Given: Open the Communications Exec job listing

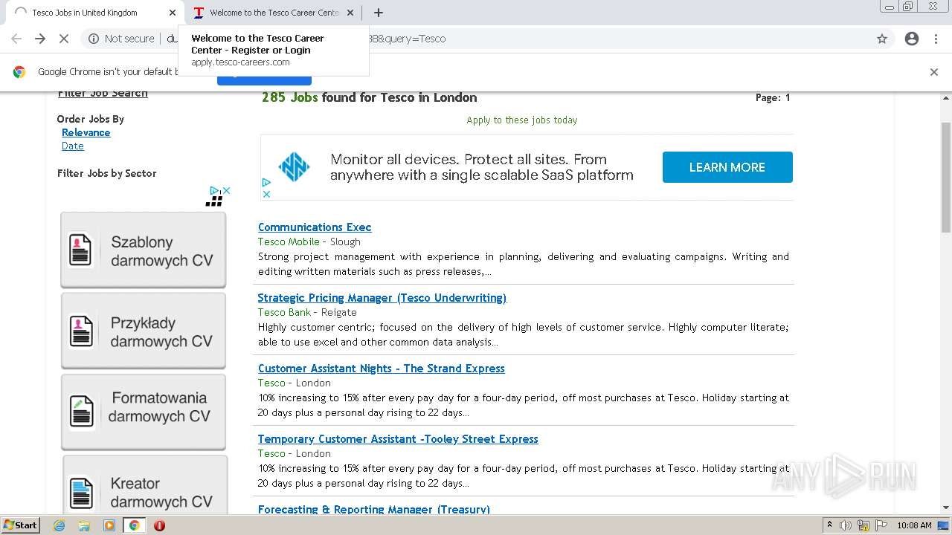Looking at the screenshot, I should click(315, 227).
